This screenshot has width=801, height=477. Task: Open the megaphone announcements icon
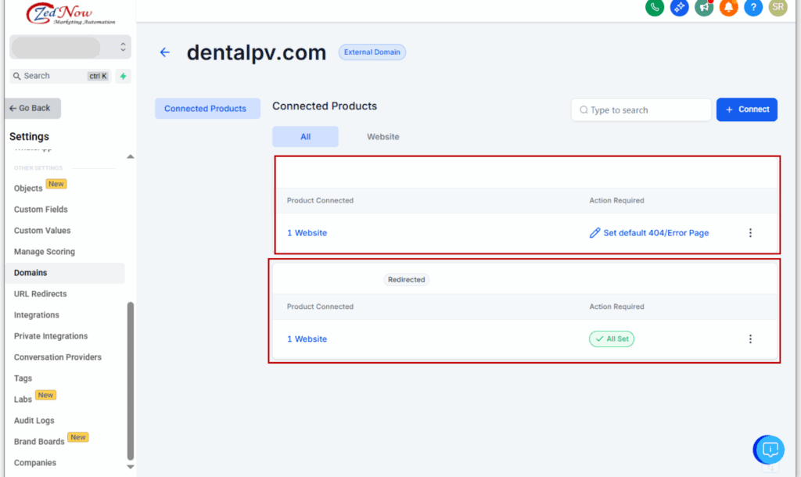point(704,7)
